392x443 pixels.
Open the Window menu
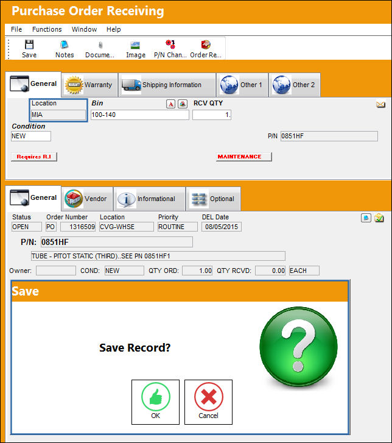click(84, 29)
